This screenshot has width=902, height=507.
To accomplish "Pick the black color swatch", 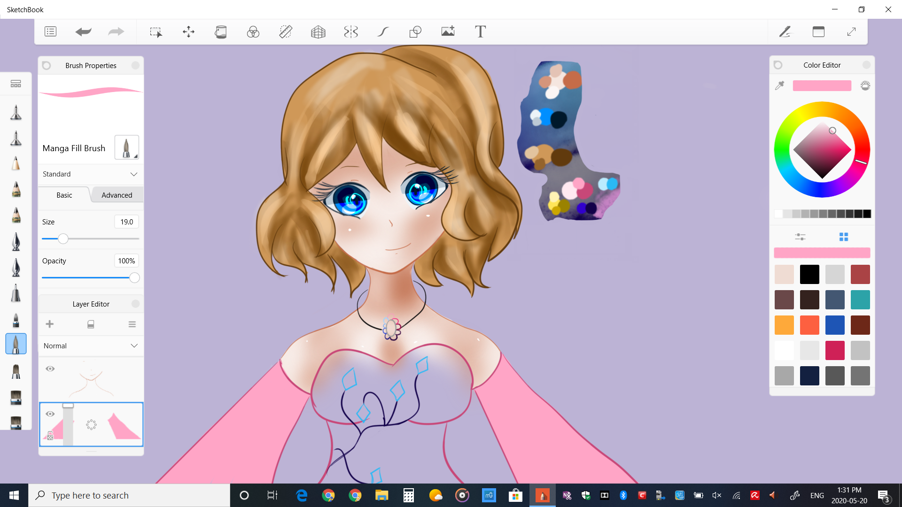I will (809, 275).
